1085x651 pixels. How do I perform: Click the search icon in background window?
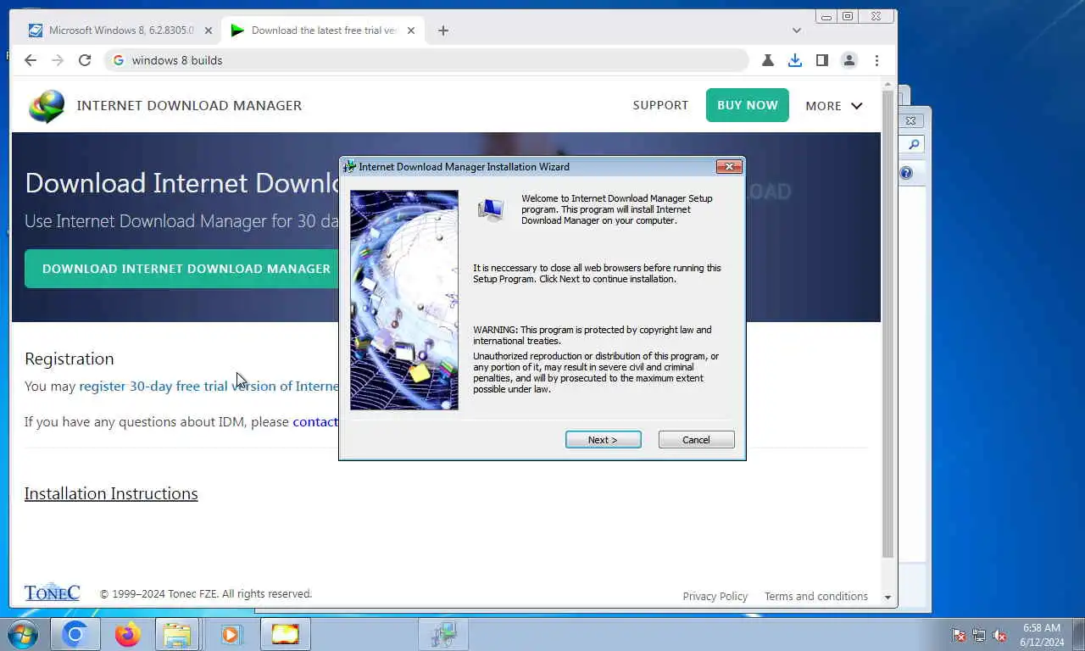(x=913, y=145)
